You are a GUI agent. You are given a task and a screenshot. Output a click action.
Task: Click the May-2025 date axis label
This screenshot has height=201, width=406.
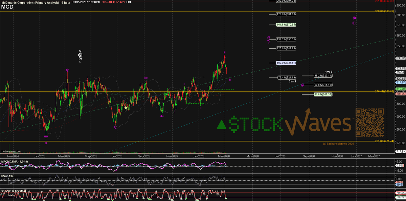pos(91,156)
